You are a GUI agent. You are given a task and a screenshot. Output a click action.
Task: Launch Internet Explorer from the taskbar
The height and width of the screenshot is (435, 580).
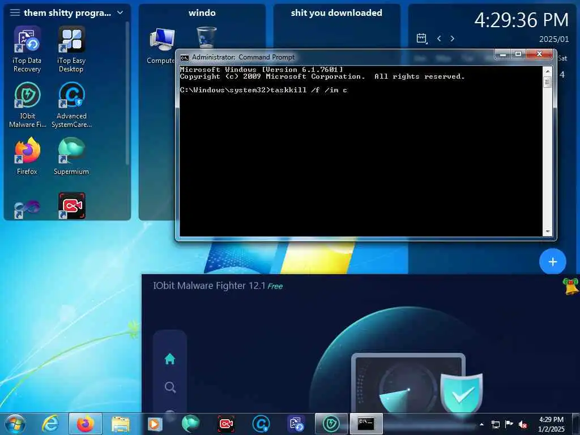pos(50,424)
